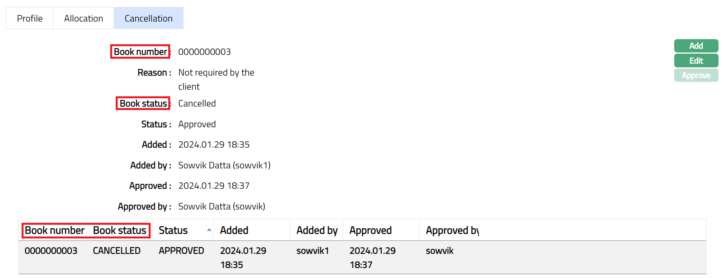The image size is (724, 278).
Task: Click the Added by column header
Action: point(317,231)
